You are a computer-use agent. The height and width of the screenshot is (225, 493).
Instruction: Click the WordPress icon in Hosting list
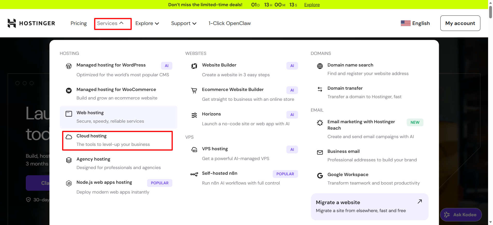[69, 66]
